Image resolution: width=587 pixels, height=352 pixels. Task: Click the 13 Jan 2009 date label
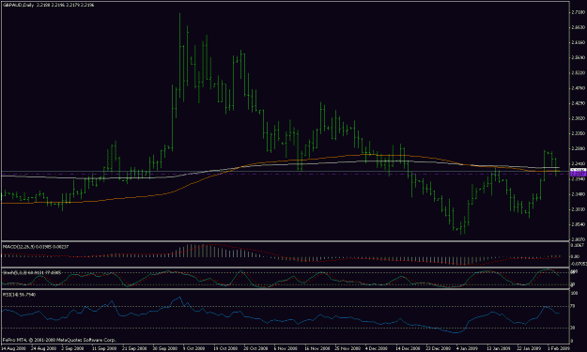coord(499,348)
